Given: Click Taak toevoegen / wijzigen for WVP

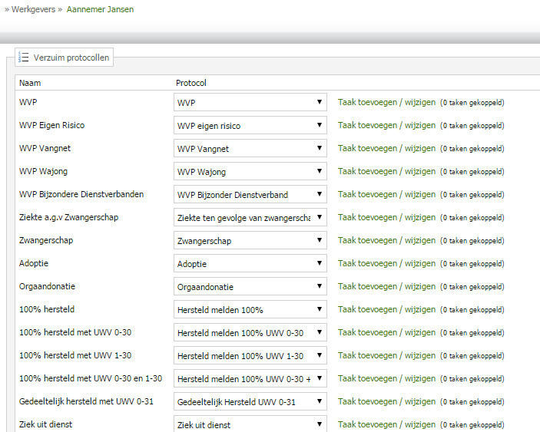Looking at the screenshot, I should pyautogui.click(x=386, y=102).
